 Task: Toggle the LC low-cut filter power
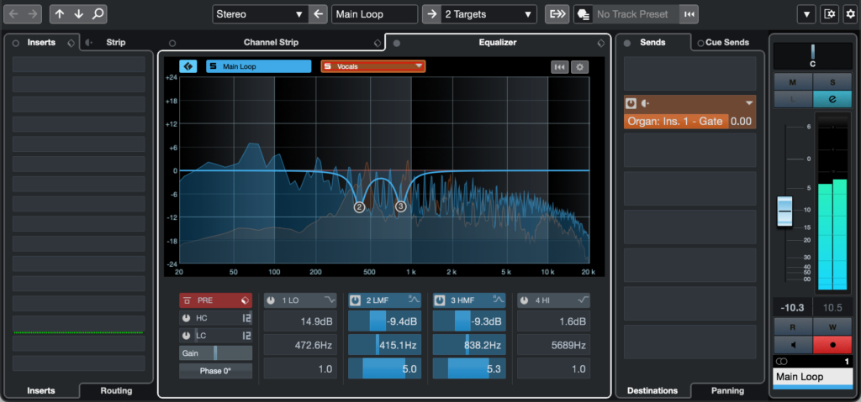pyautogui.click(x=186, y=336)
